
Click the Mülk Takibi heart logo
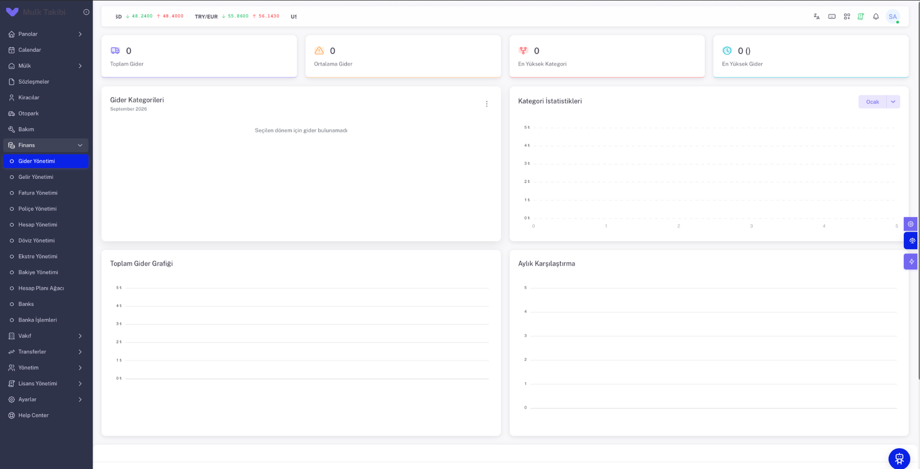pos(12,12)
